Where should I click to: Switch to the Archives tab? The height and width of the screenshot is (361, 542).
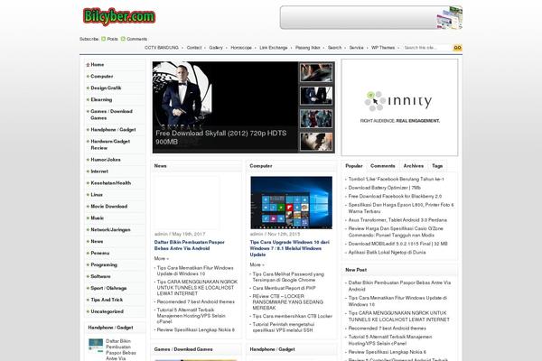pyautogui.click(x=414, y=166)
